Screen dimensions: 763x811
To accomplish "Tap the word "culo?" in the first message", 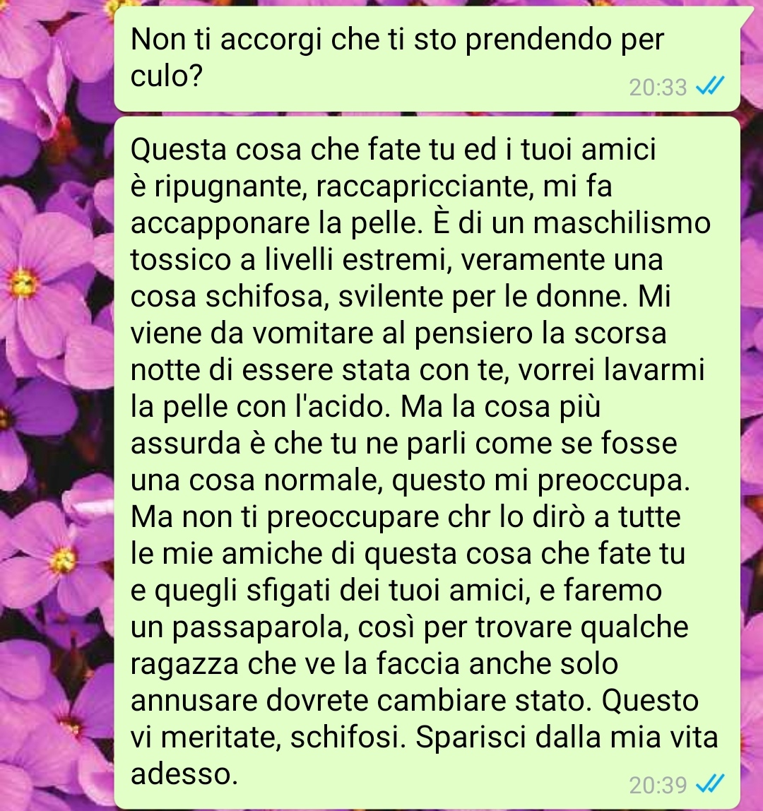I will [x=166, y=76].
